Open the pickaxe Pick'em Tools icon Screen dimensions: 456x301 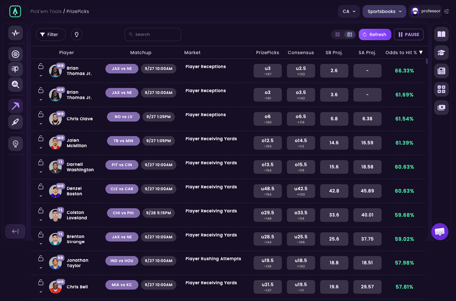(16, 106)
